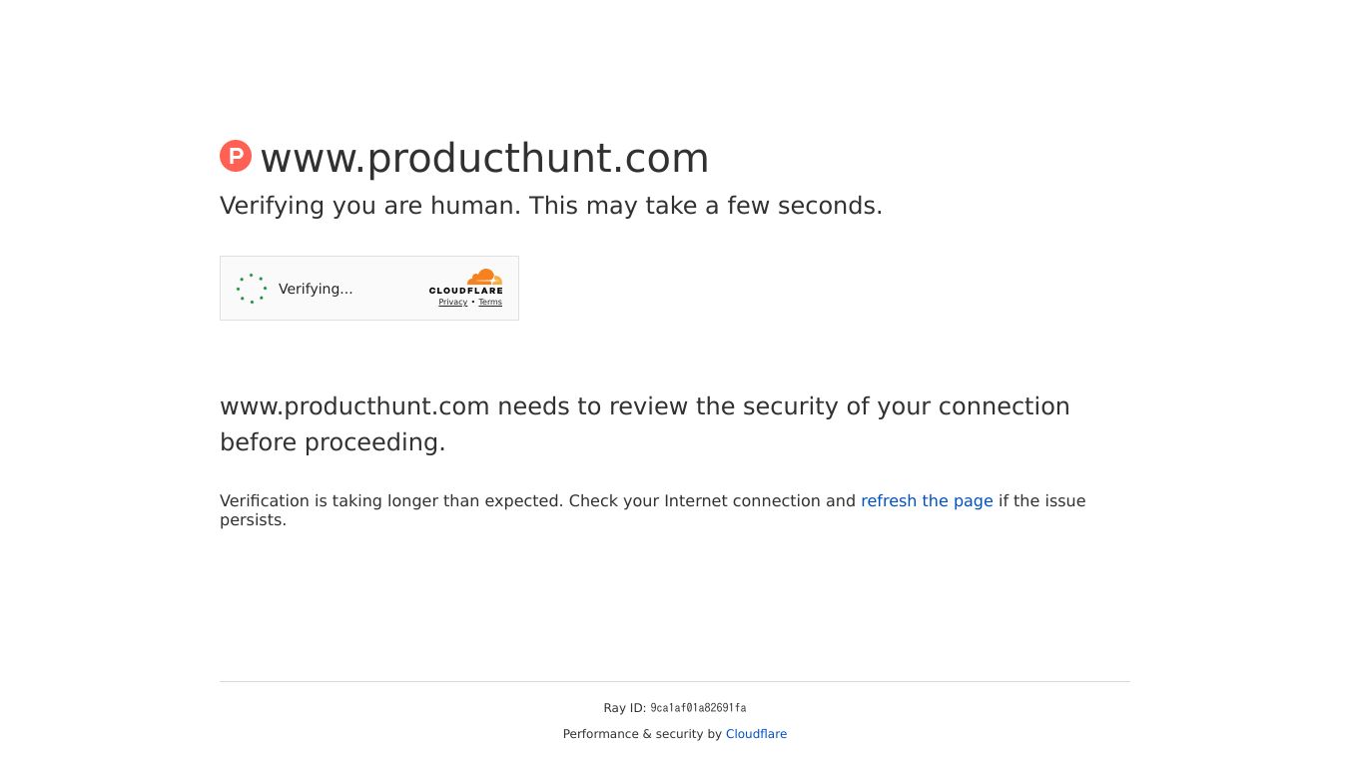
Task: Click the "Performance & security by" footer text
Action: [642, 734]
